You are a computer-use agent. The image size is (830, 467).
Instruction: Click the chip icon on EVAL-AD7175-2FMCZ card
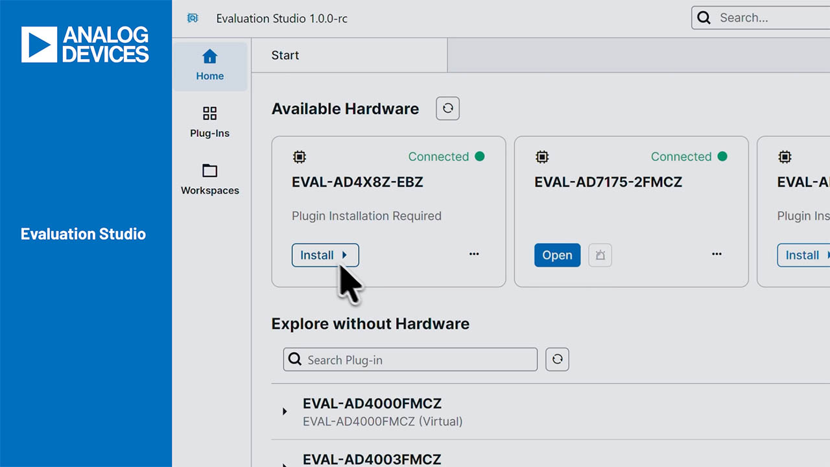[541, 156]
